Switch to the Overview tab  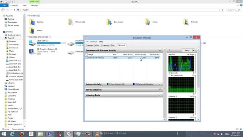(x=90, y=46)
